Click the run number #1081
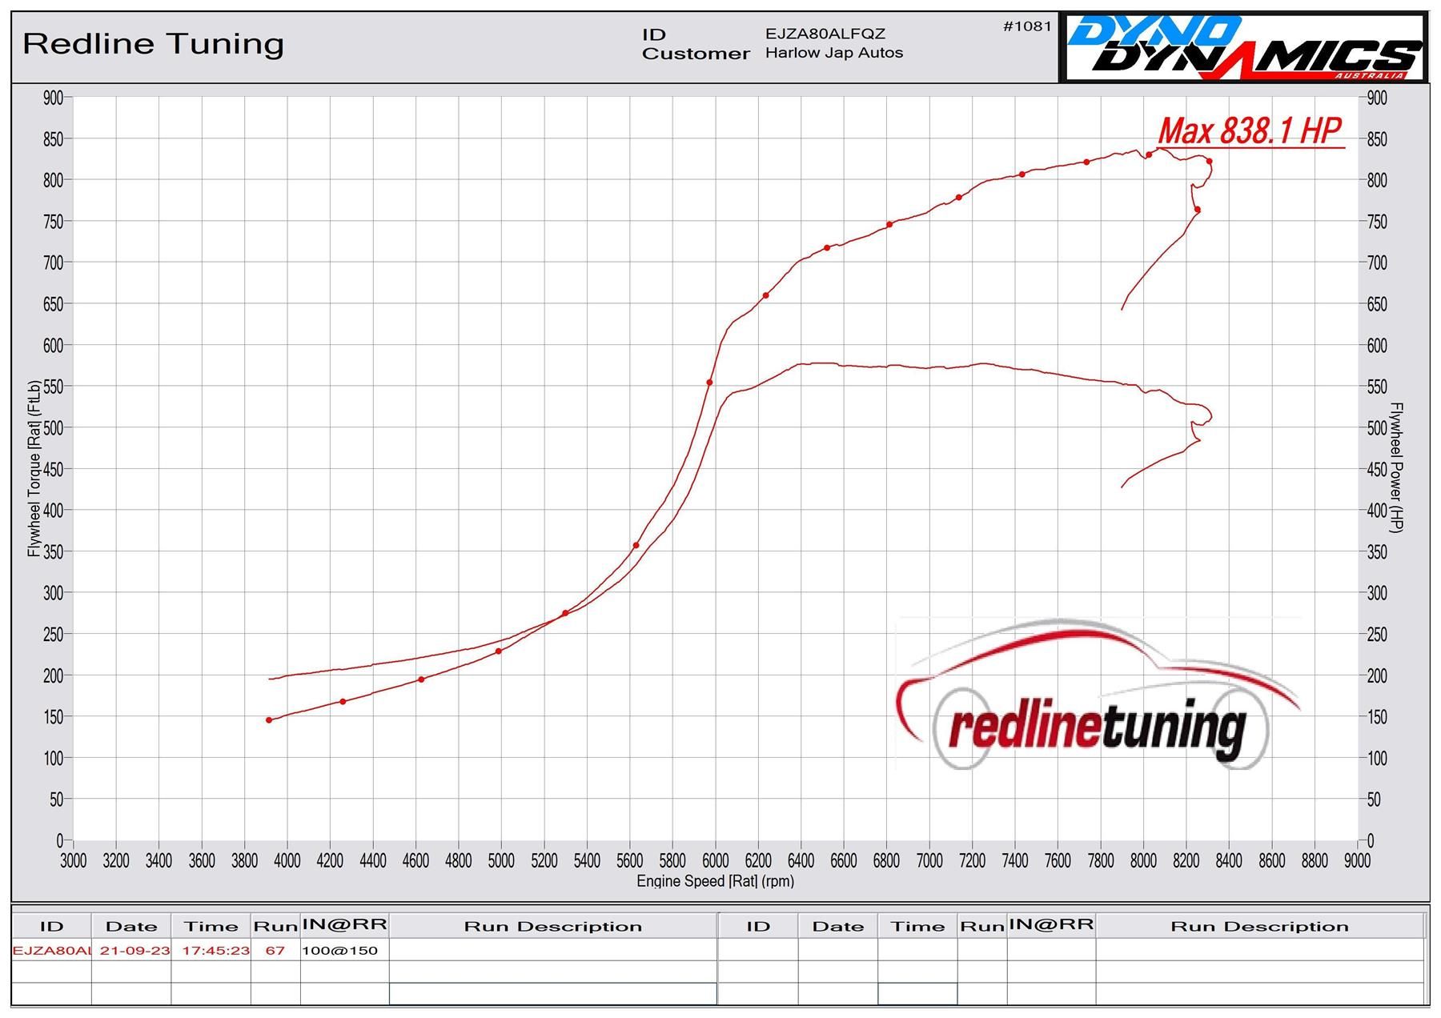The width and height of the screenshot is (1441, 1018). [x=1027, y=26]
